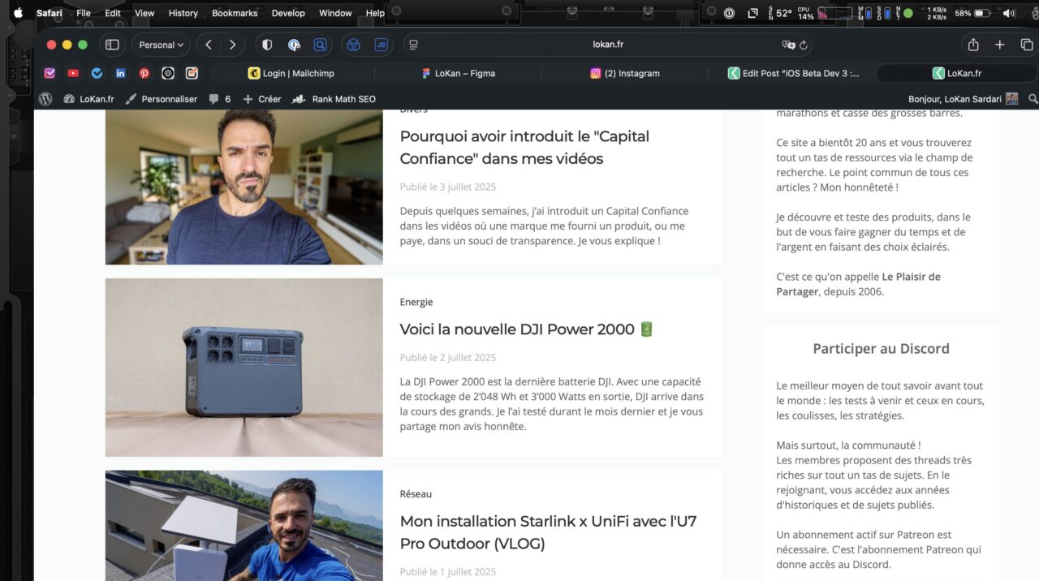Go forward to the next page
Viewport: 1039px width, 581px height.
[x=232, y=45]
